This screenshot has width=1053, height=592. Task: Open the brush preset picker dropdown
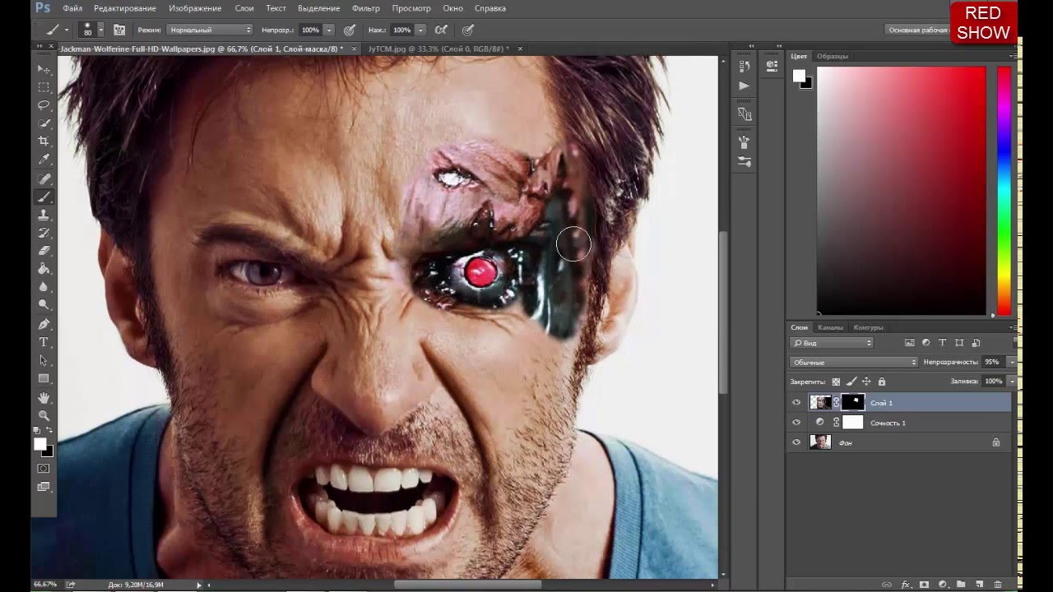click(x=100, y=30)
